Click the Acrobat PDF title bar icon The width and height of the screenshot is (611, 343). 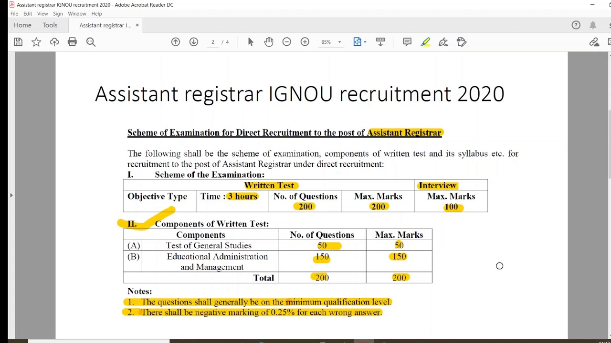[12, 5]
